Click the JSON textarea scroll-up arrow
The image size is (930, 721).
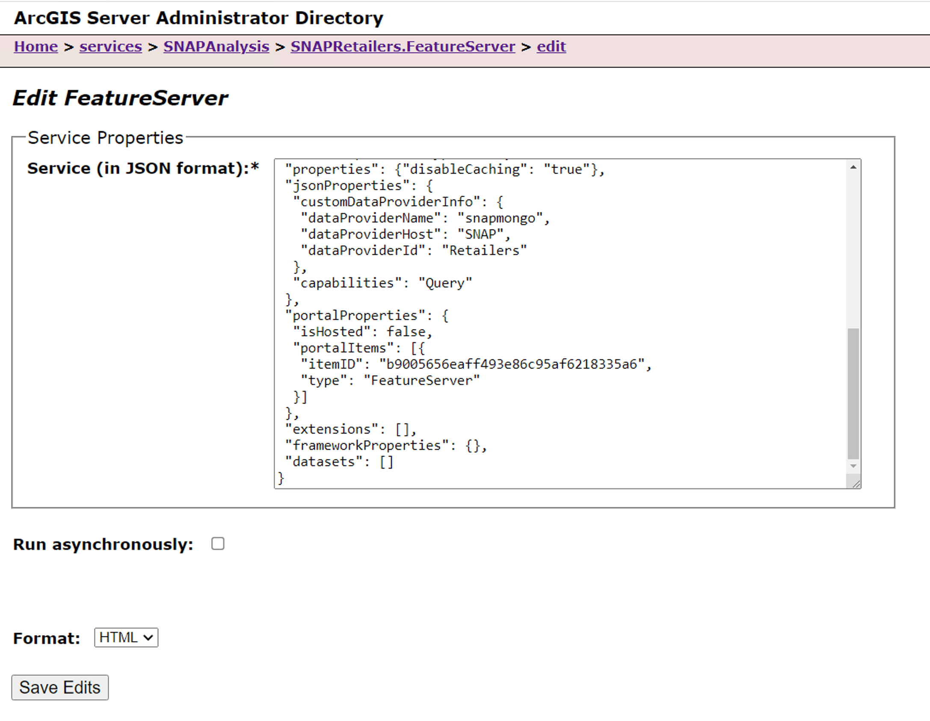pos(853,167)
